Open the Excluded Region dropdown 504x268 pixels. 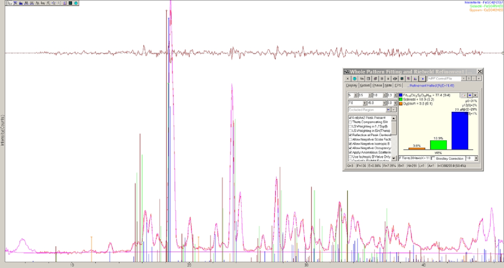[x=394, y=109]
